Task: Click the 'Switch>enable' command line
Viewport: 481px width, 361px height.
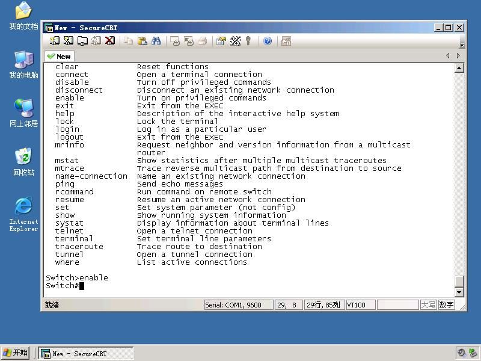Action: point(77,278)
